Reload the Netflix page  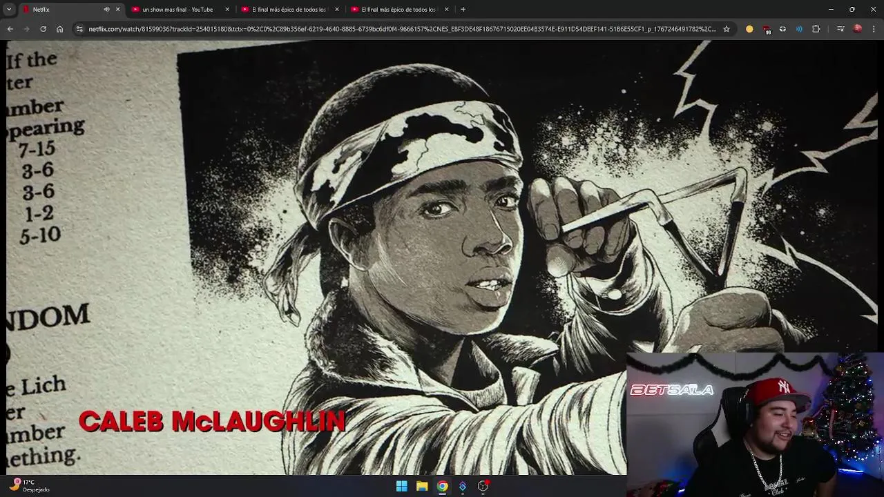pyautogui.click(x=43, y=29)
